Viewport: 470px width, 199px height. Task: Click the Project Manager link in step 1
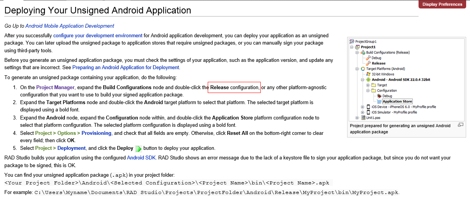(x=55, y=87)
